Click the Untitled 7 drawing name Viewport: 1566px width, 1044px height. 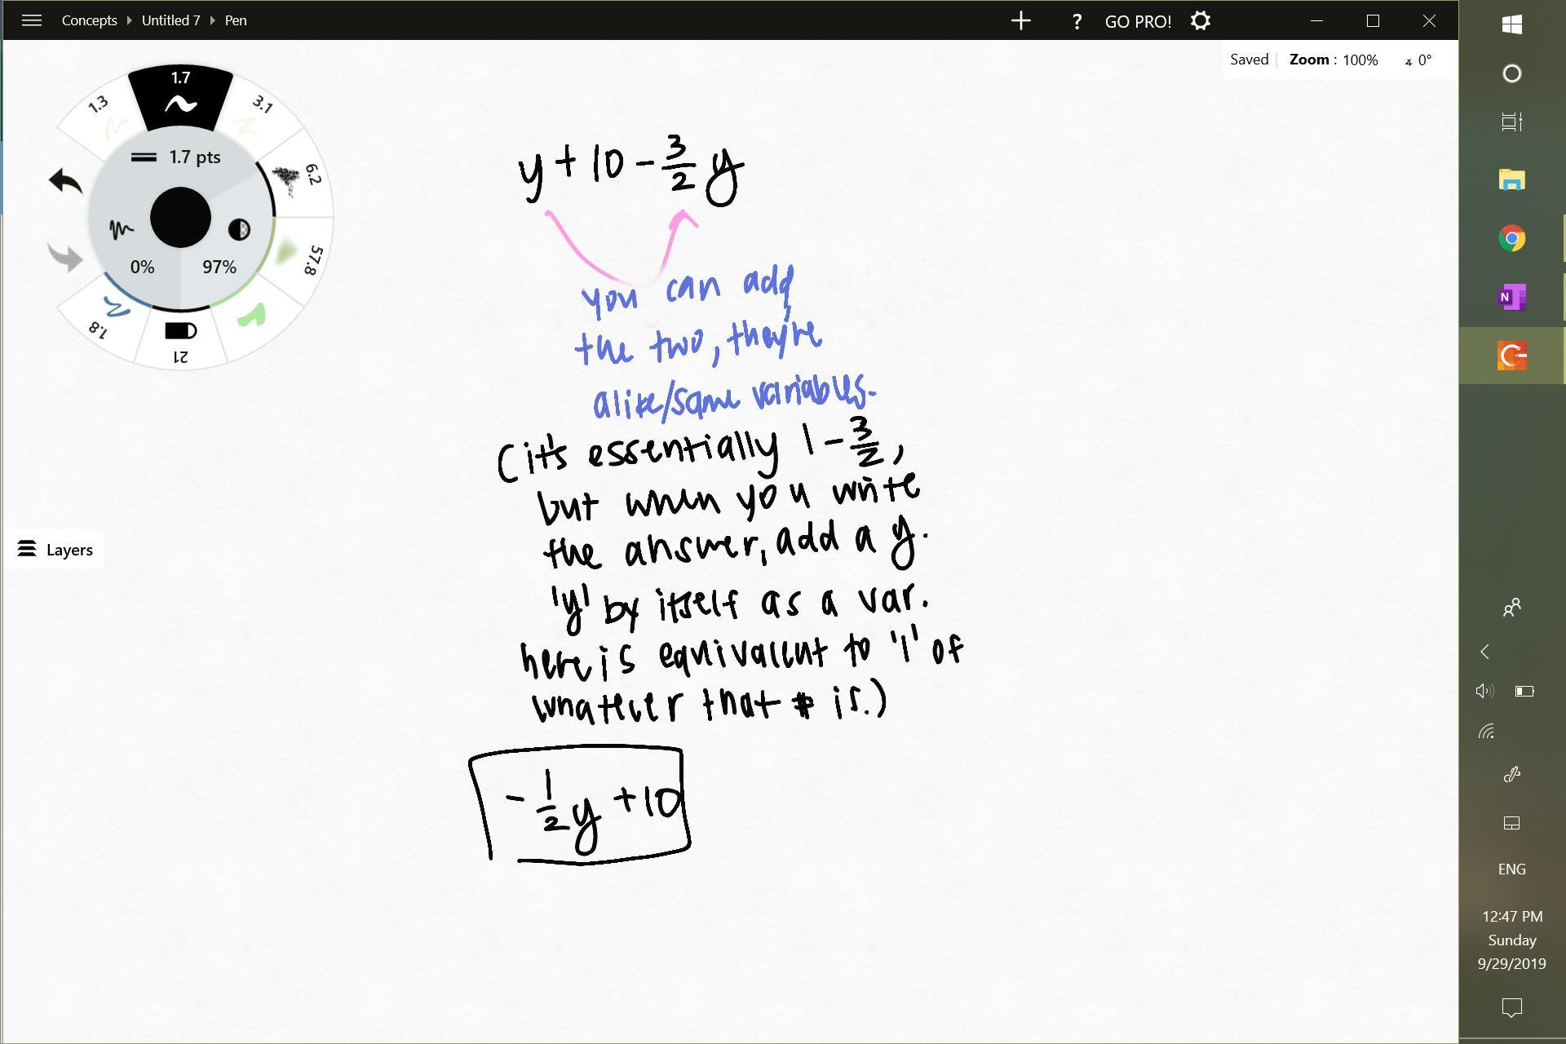170,20
